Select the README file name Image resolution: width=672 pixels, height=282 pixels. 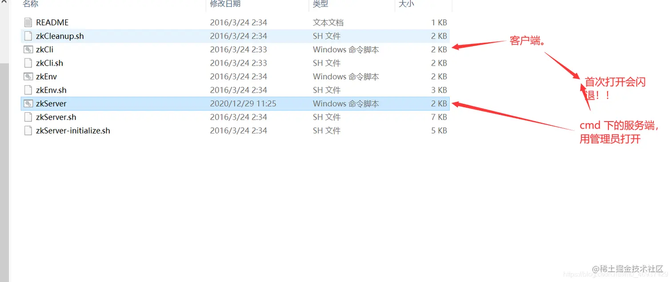(52, 22)
